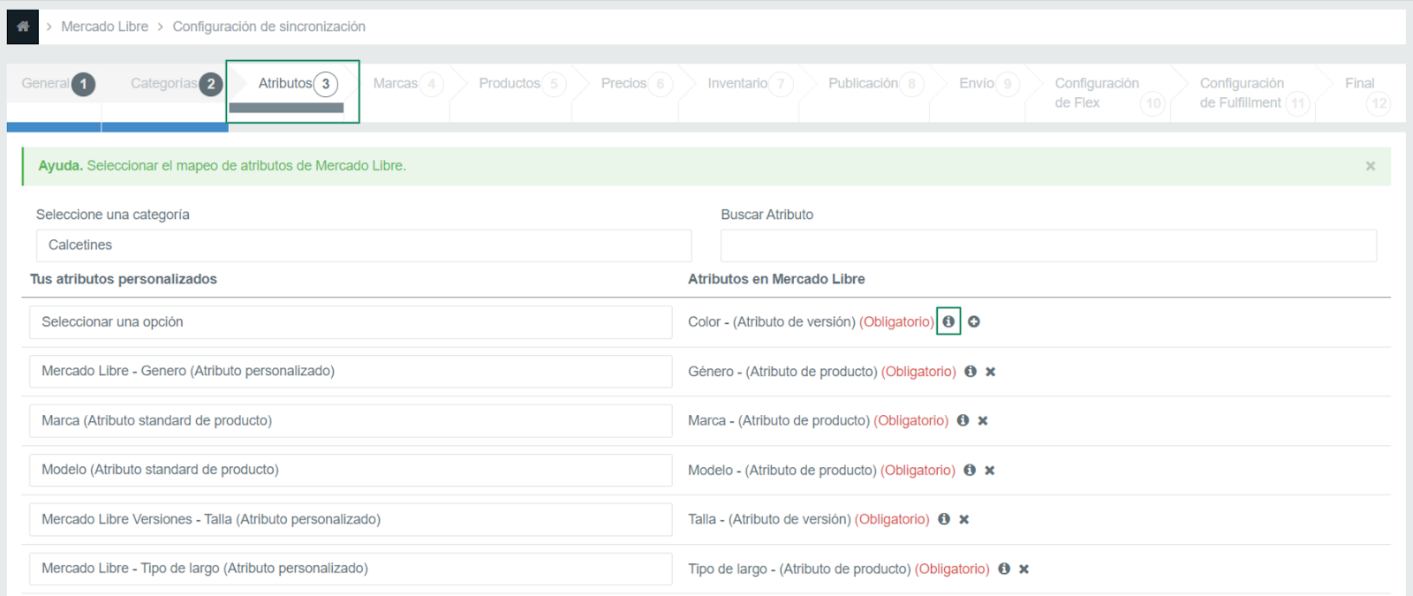Remove mapping for Tipo de largo attribute

point(1024,570)
